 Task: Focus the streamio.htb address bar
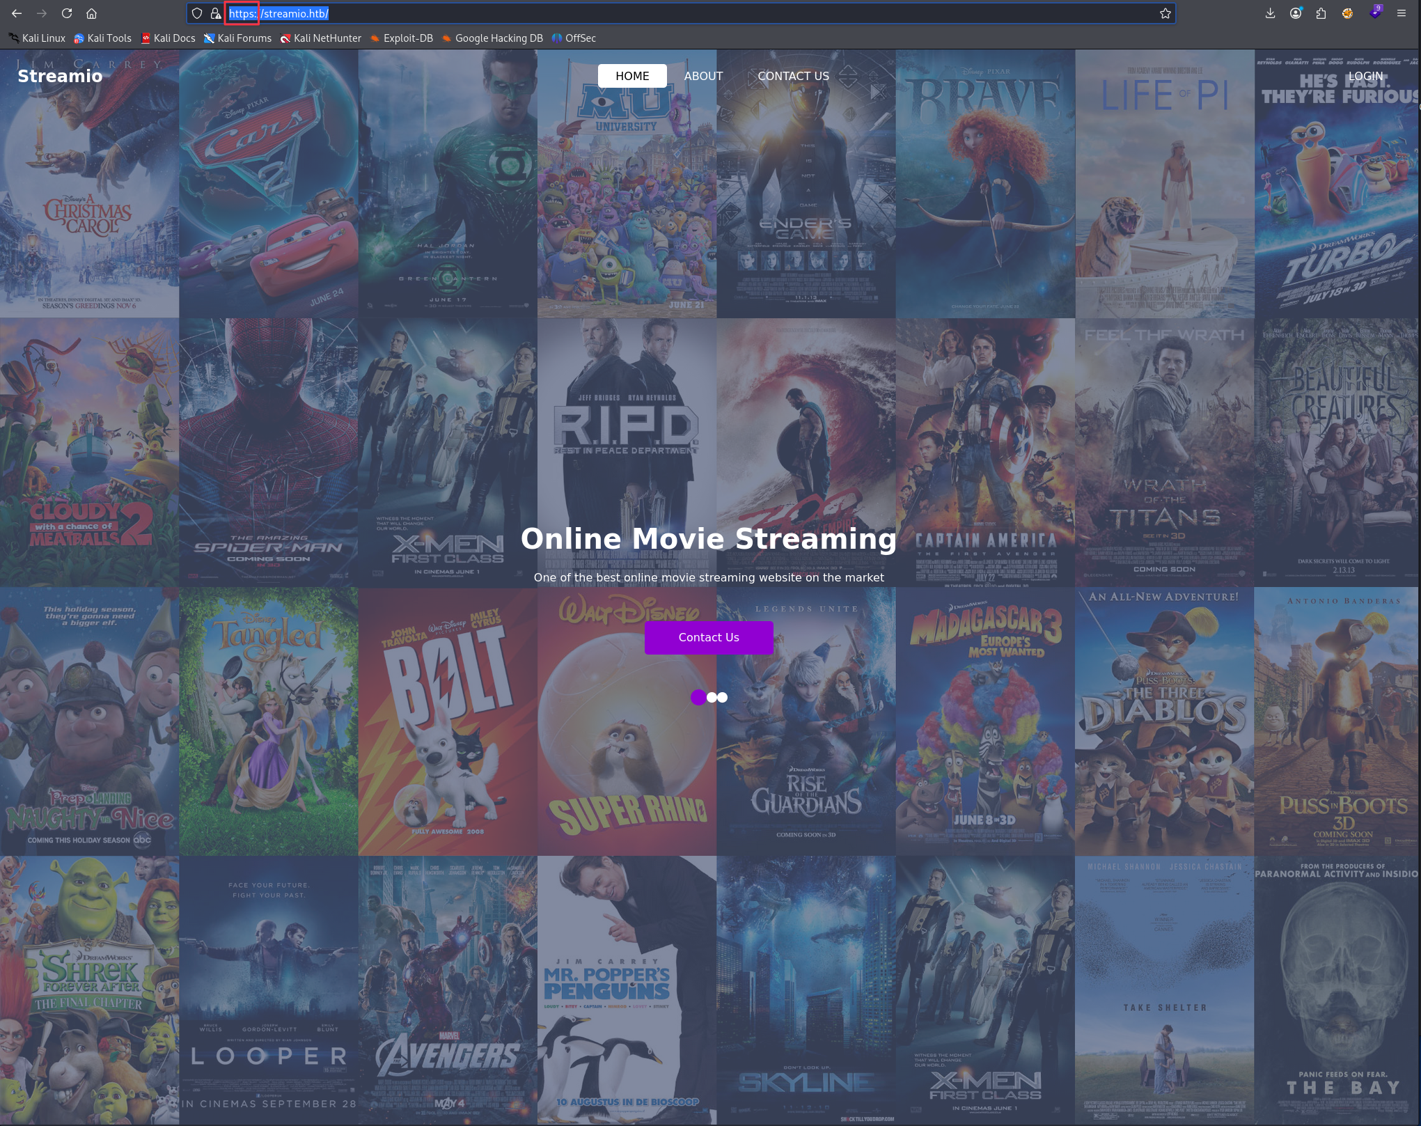[x=681, y=13]
